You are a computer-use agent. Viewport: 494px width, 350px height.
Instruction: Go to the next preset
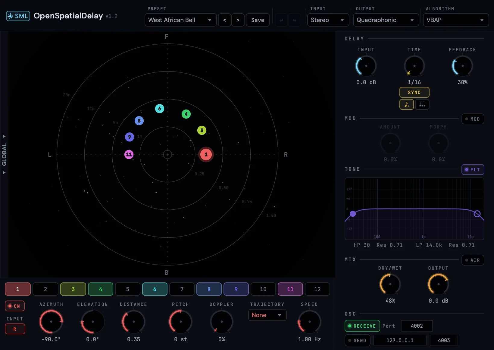pyautogui.click(x=238, y=20)
